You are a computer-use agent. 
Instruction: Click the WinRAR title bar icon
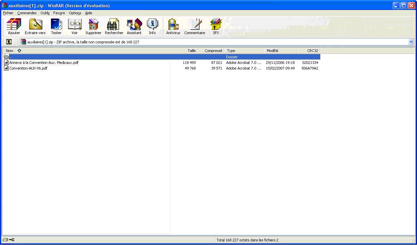pos(5,5)
